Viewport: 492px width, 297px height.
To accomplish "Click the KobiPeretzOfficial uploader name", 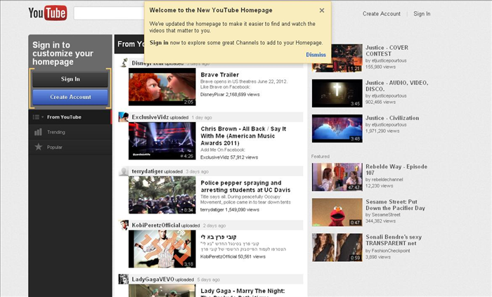I will tap(156, 225).
